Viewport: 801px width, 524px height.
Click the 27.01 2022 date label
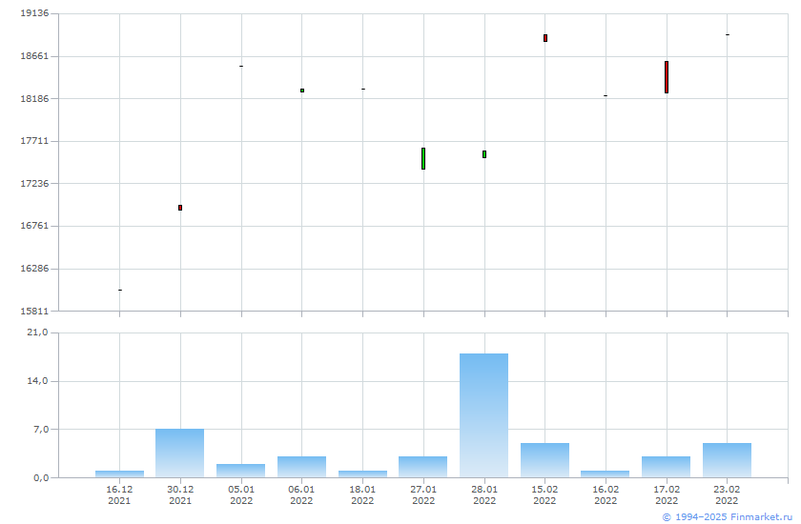point(423,494)
